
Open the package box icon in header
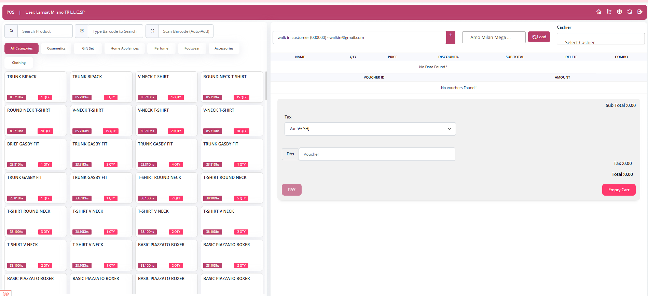pyautogui.click(x=619, y=12)
